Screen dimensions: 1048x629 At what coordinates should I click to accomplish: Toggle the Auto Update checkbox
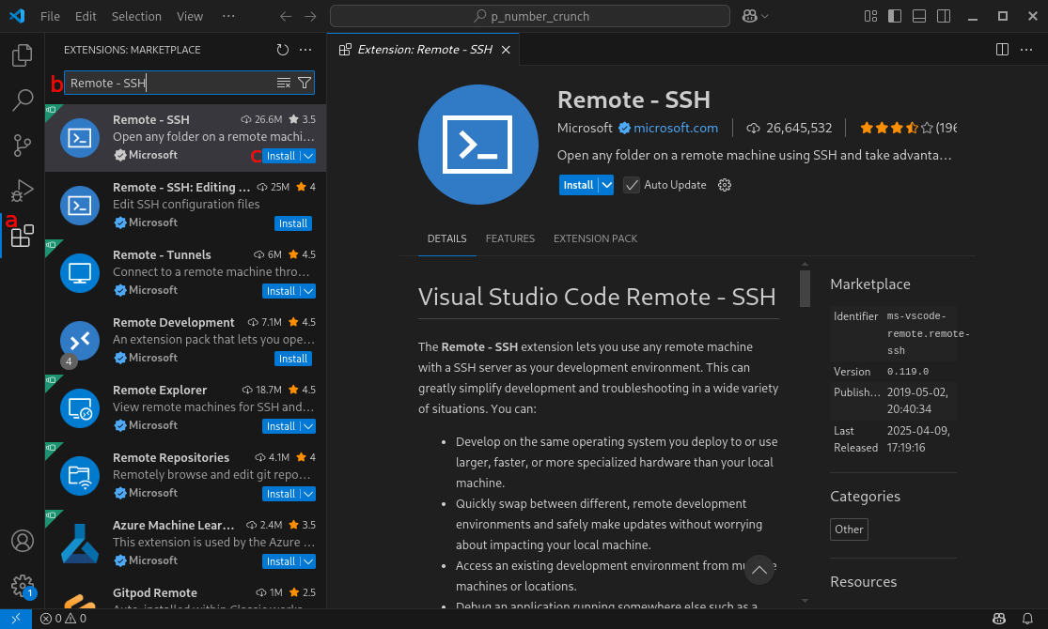click(x=631, y=185)
